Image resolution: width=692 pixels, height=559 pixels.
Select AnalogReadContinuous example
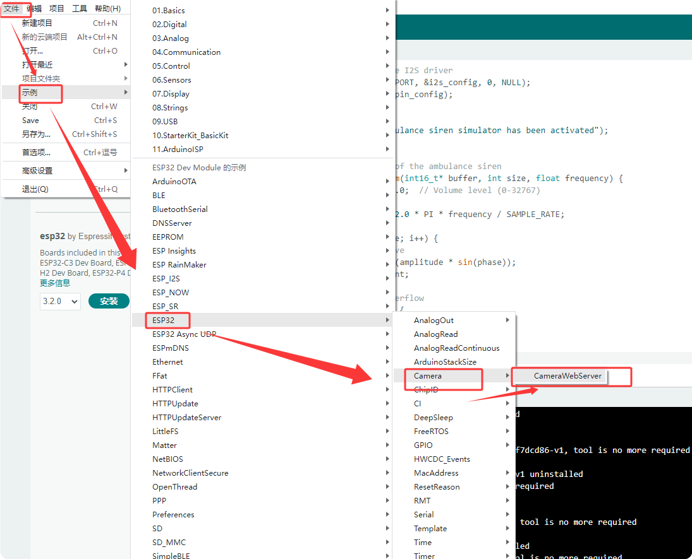pyautogui.click(x=454, y=348)
